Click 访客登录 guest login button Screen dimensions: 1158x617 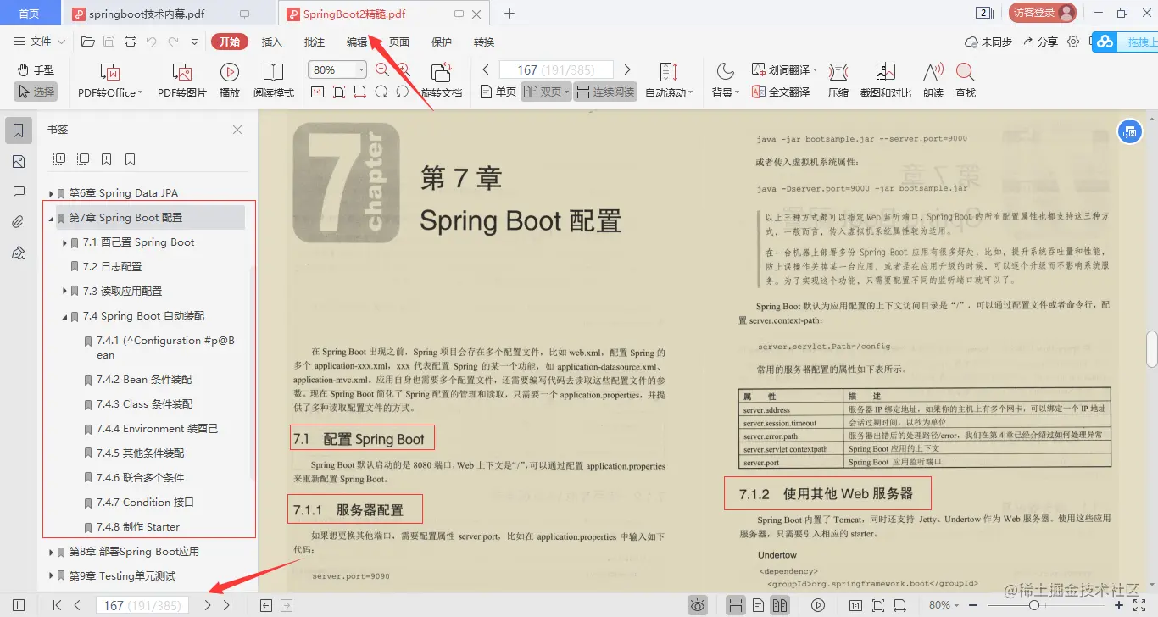click(x=1042, y=13)
